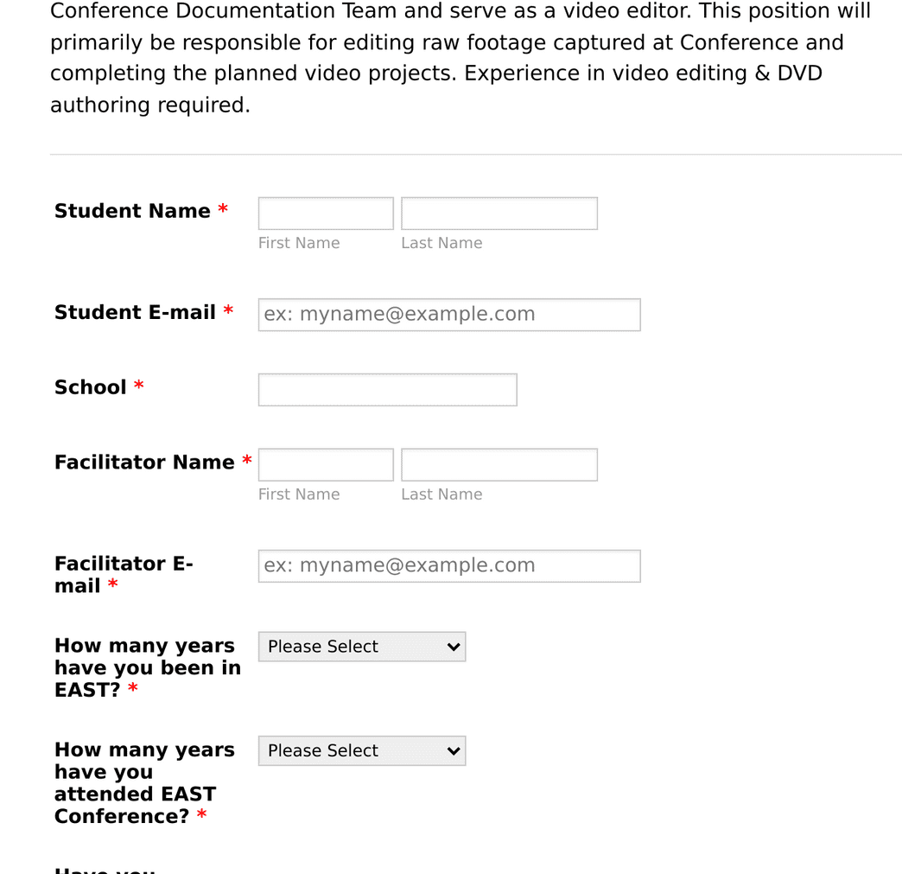Select the Facilitator E-mail input box
This screenshot has height=874, width=902.
(x=448, y=565)
